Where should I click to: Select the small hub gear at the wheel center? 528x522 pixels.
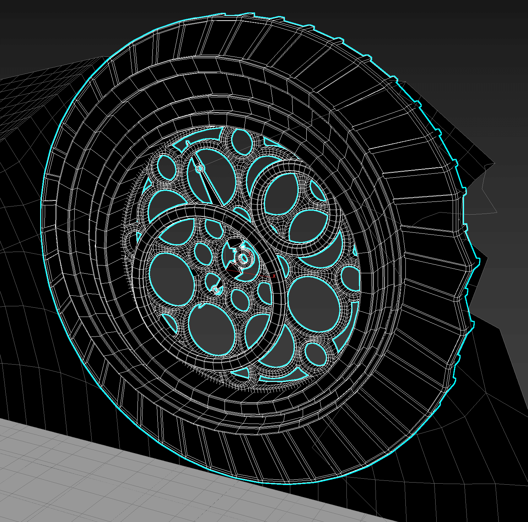point(244,258)
